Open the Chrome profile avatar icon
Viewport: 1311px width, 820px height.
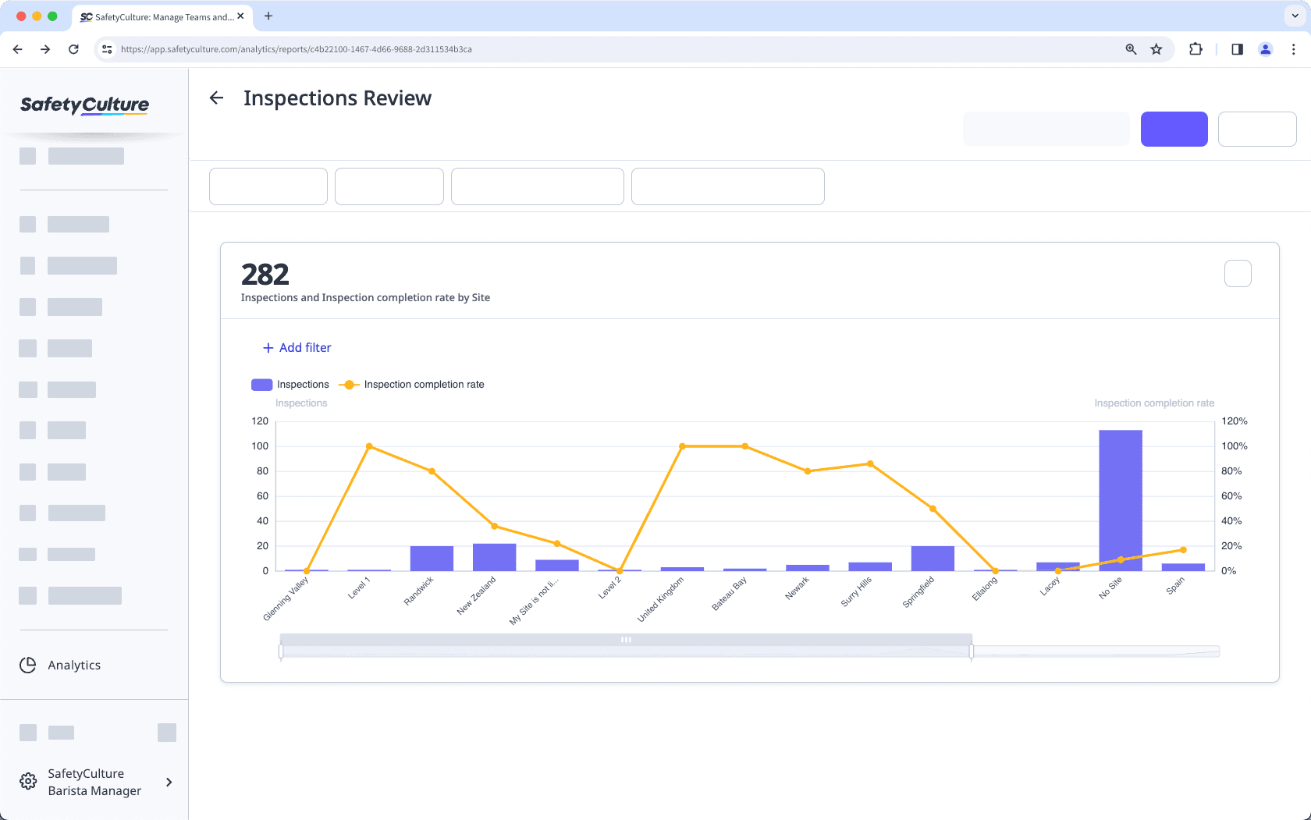[1266, 49]
